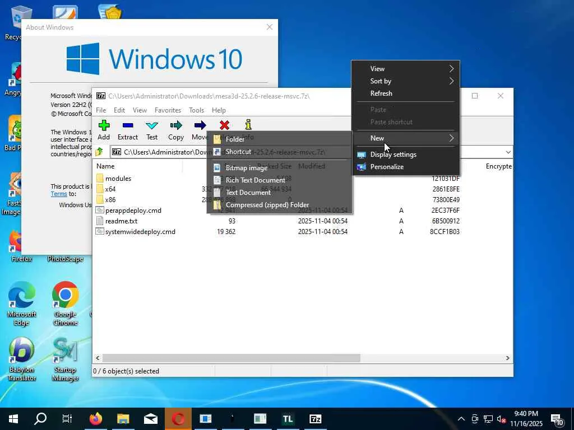
Task: Click the volume muted tray icon
Action: 502,419
